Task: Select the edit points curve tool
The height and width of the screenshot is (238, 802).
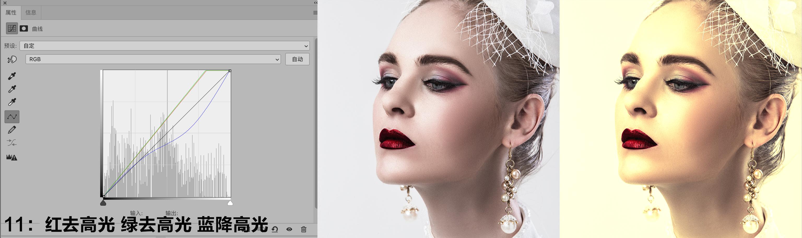Action: [12, 117]
